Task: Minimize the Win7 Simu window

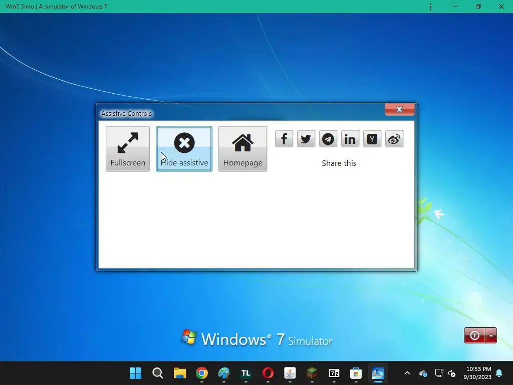Action: (455, 7)
